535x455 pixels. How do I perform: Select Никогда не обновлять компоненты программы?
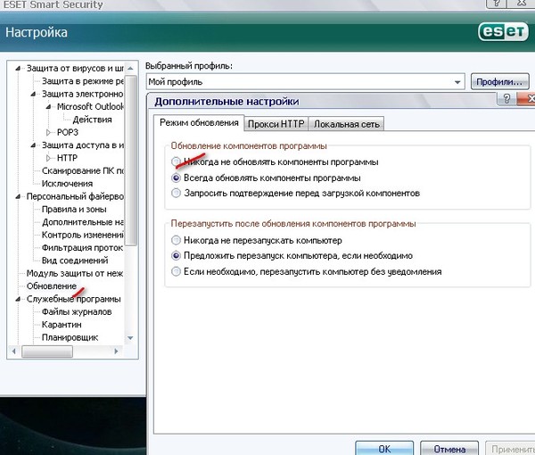176,161
